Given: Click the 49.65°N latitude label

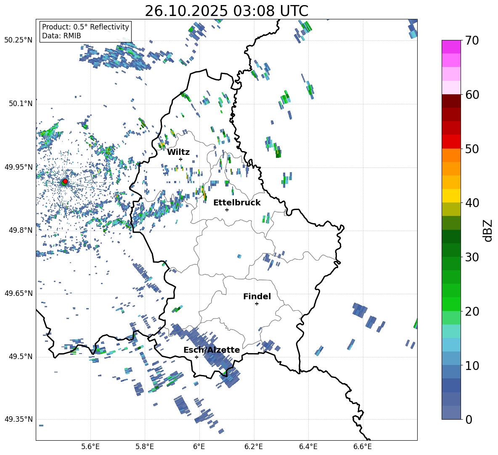Looking at the screenshot, I should pos(19,293).
